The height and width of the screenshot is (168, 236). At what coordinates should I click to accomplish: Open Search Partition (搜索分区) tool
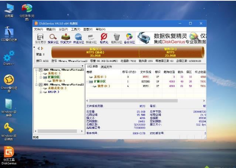coord(53,39)
